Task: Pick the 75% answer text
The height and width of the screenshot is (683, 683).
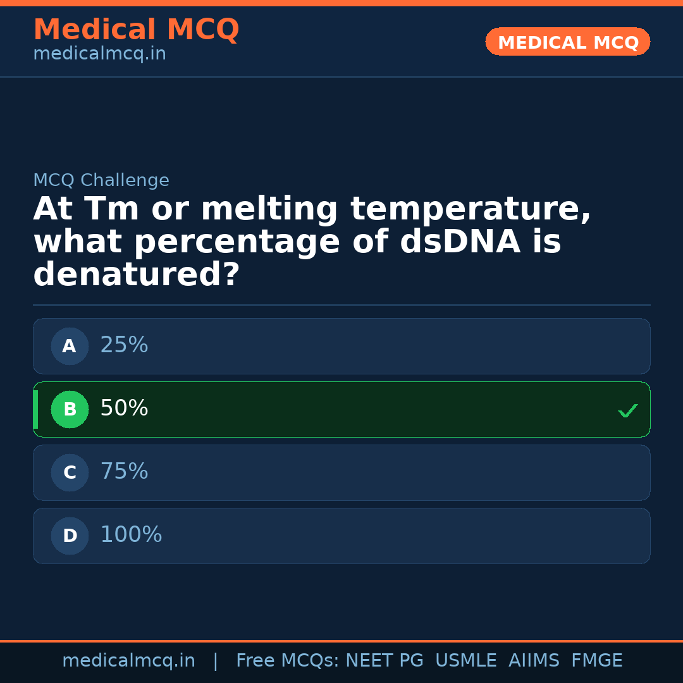Action: click(x=124, y=472)
